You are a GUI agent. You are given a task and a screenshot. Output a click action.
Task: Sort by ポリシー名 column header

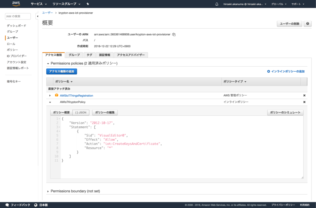[x=64, y=82]
